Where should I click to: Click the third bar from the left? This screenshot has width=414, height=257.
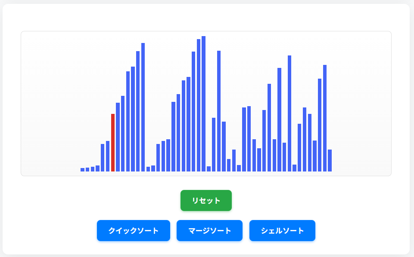tap(93, 169)
